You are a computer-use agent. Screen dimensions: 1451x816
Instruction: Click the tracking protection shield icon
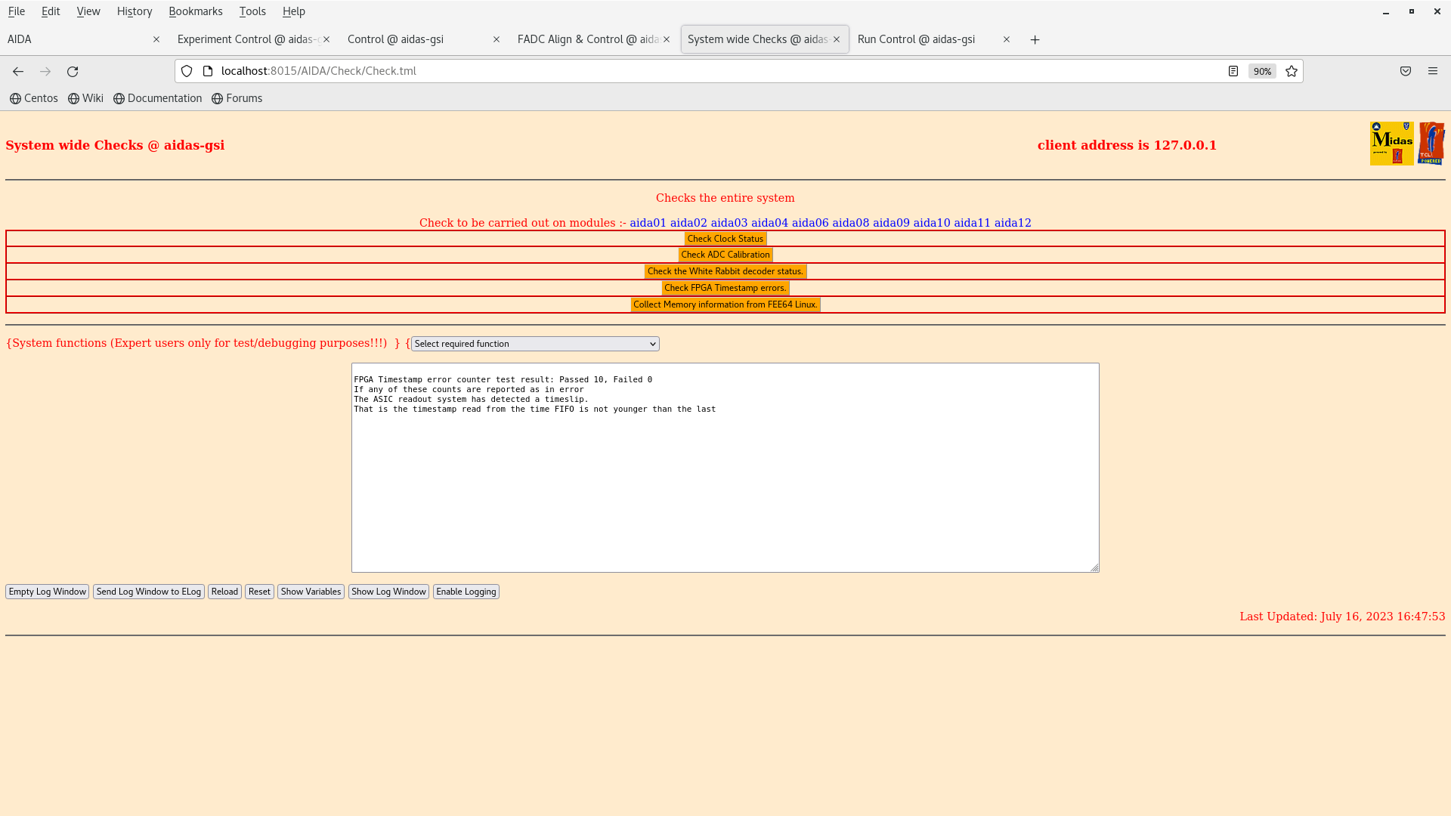[x=187, y=71]
